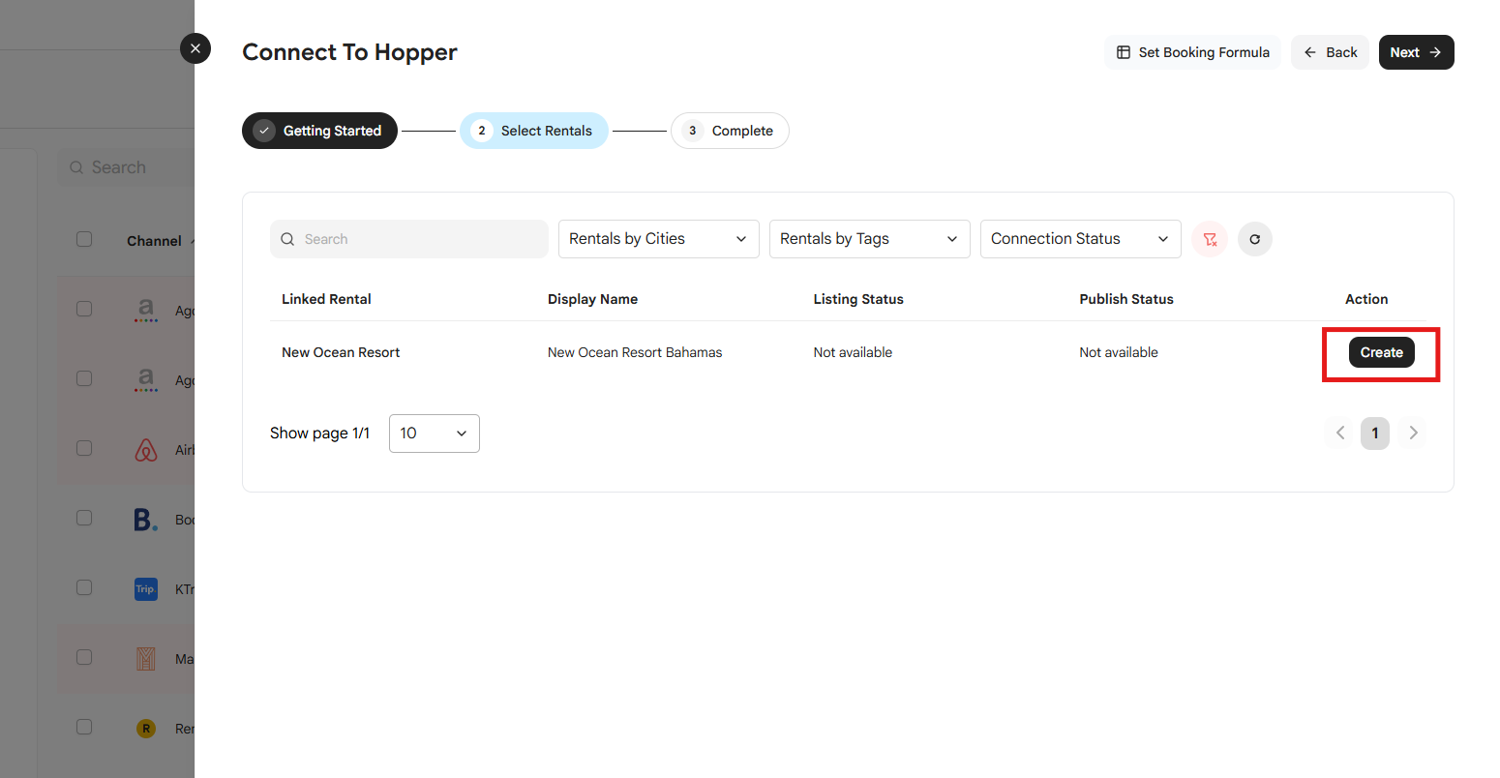Click the clear filters icon

pyautogui.click(x=1210, y=239)
